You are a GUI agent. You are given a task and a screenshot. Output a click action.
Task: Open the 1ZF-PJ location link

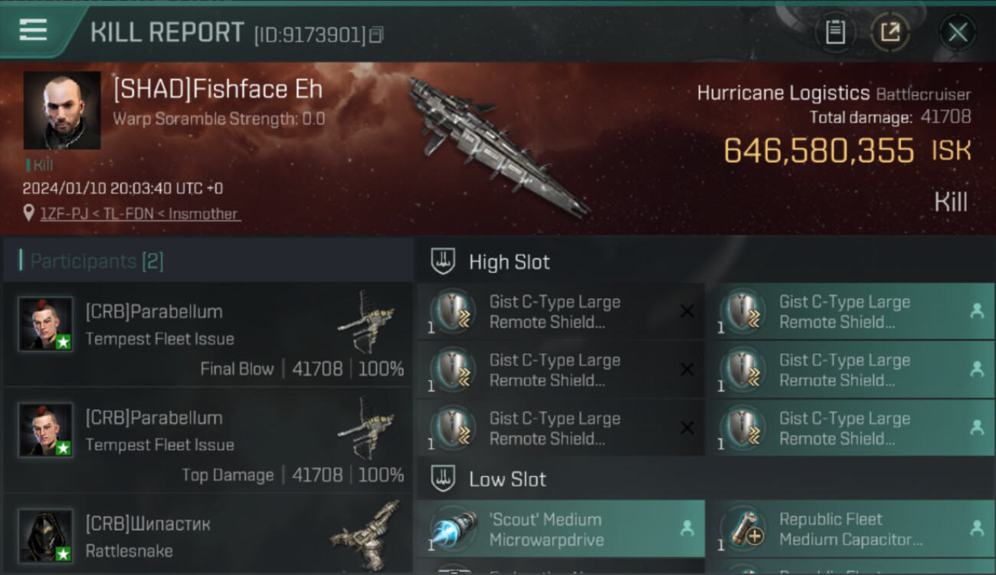click(140, 214)
